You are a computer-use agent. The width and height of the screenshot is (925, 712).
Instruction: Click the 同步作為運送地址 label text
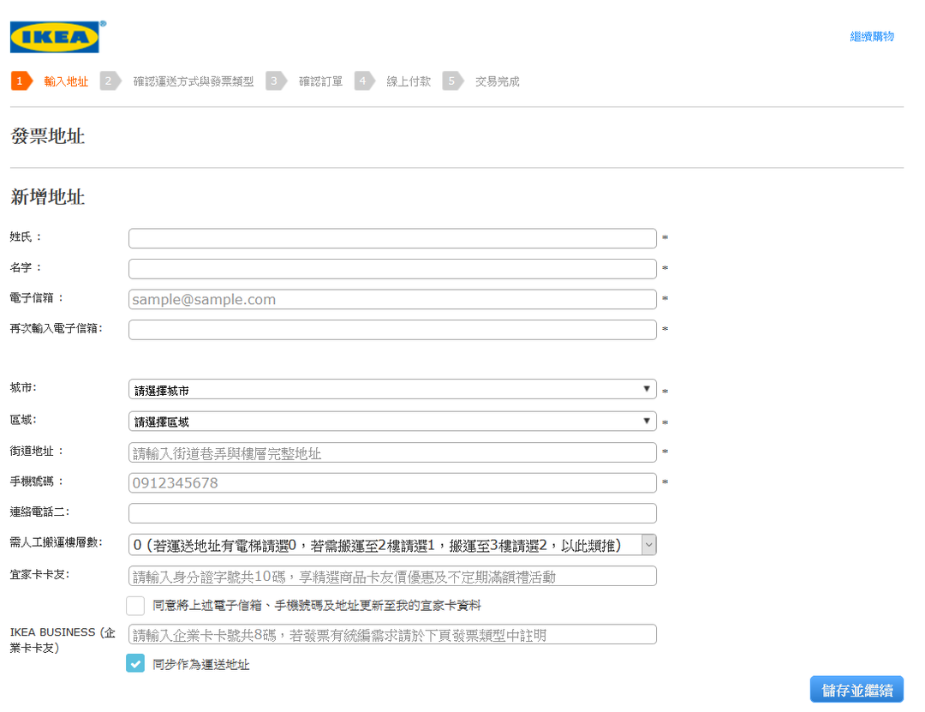tap(201, 665)
